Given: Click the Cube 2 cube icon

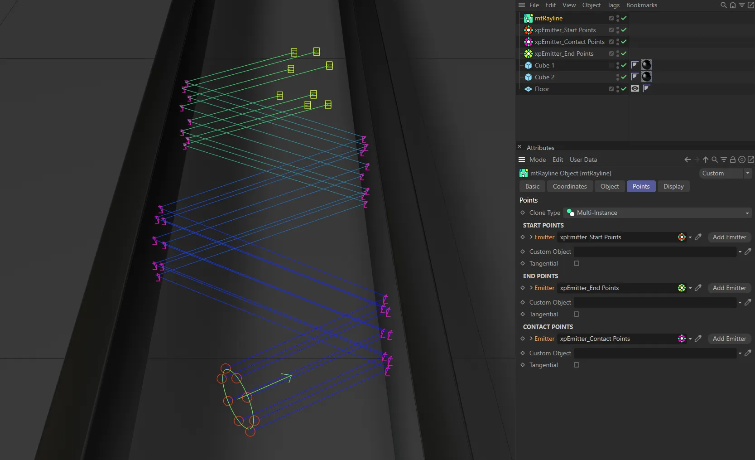Looking at the screenshot, I should click(528, 77).
